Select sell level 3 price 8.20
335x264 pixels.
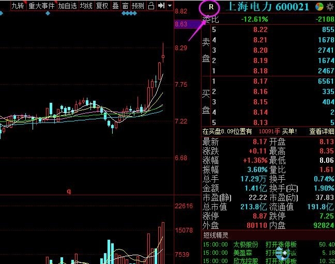(x=261, y=50)
